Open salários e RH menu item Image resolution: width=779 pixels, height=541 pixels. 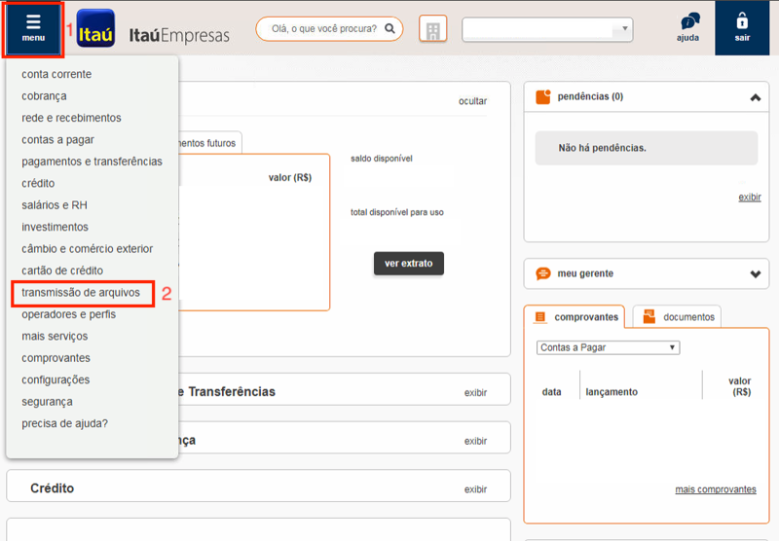coord(55,205)
